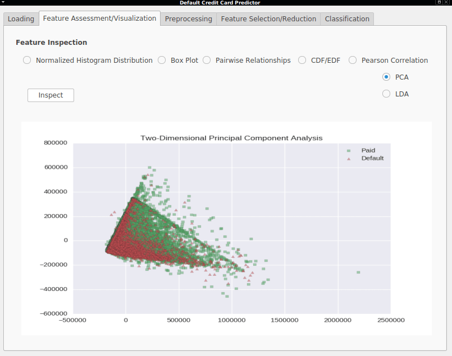Go to Feature Selection/Reduction tab
The image size is (452, 356).
click(x=268, y=19)
